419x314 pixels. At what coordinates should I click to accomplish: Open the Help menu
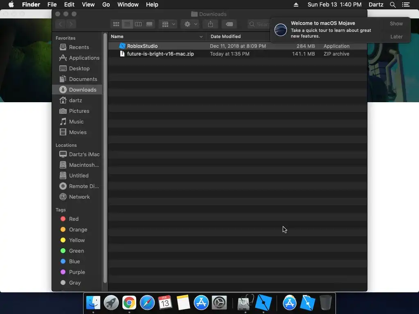pos(152,4)
